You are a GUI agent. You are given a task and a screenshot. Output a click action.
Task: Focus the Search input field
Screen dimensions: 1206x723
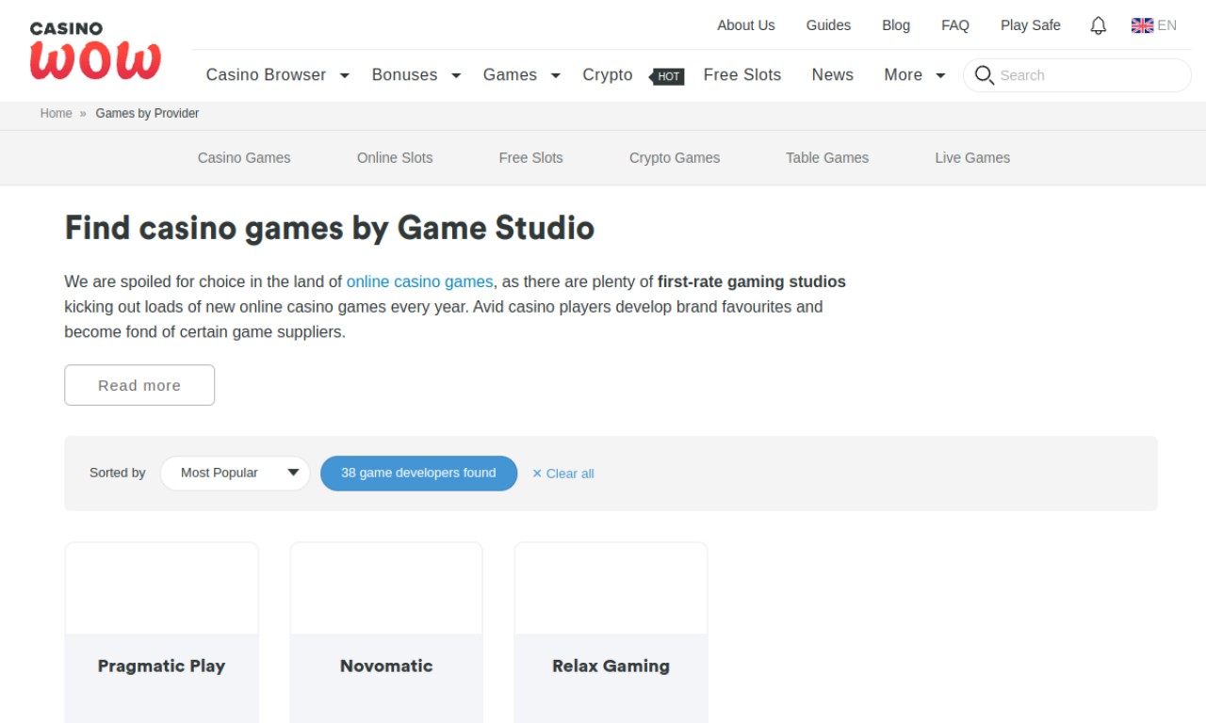coord(1077,75)
